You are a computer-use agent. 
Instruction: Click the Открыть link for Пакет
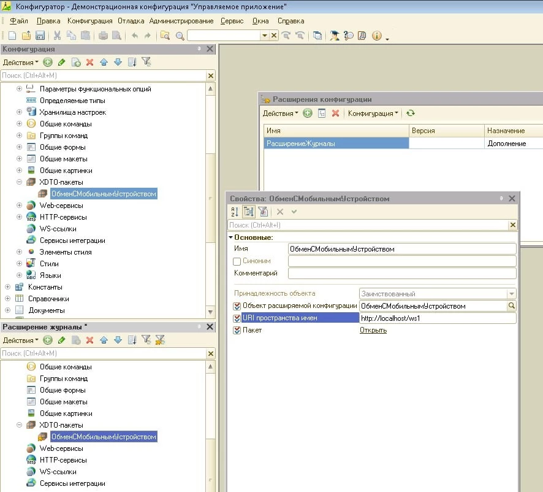[x=373, y=331]
